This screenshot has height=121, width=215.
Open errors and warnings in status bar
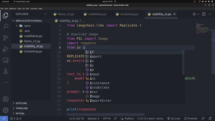coord(16,118)
